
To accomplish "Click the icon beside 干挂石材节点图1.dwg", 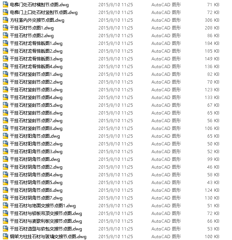I will pyautogui.click(x=6, y=28).
